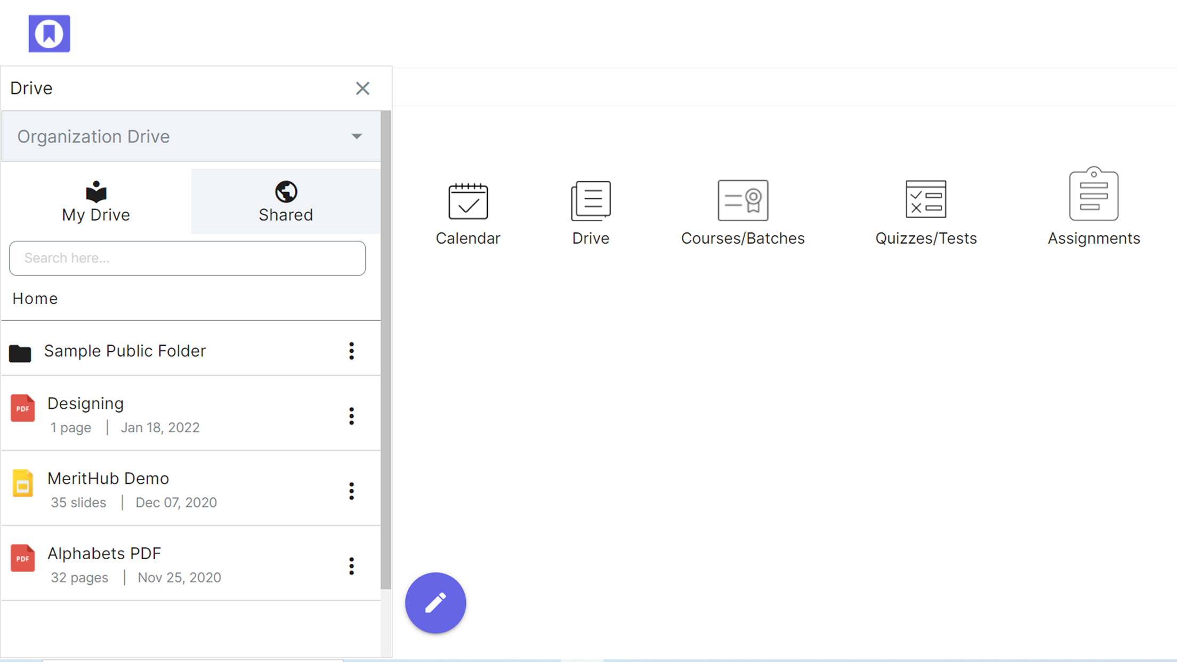
Task: Open options for Designing file
Action: 351,415
